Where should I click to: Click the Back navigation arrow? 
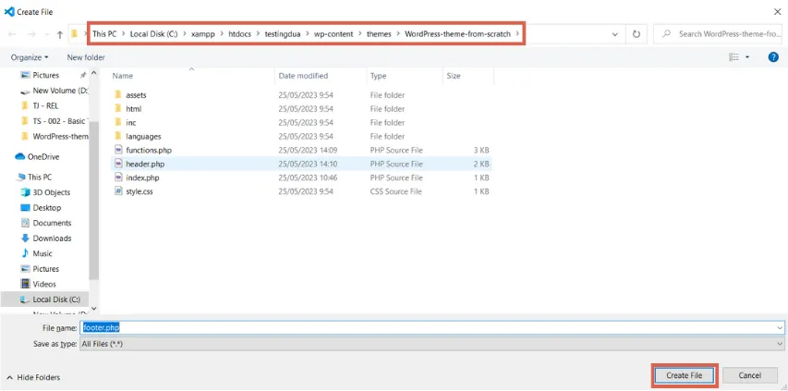(12, 34)
